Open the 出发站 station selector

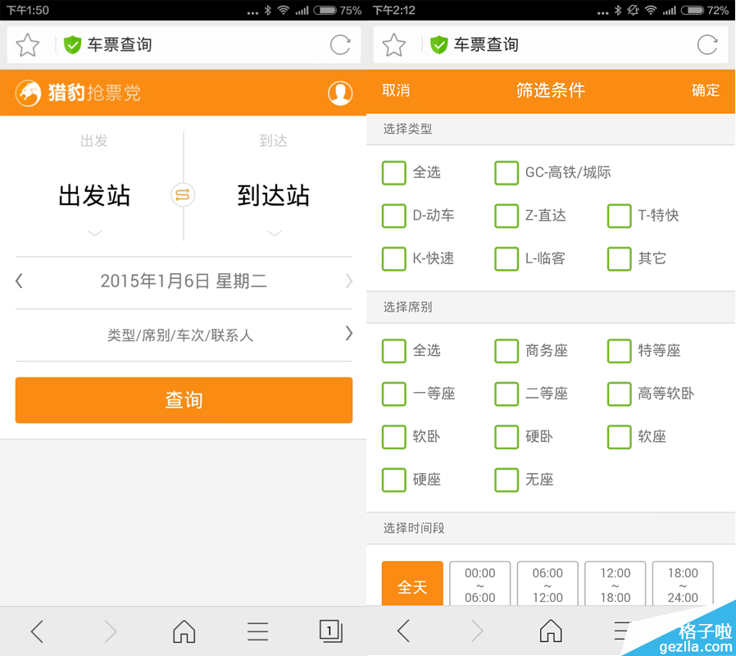pos(94,196)
